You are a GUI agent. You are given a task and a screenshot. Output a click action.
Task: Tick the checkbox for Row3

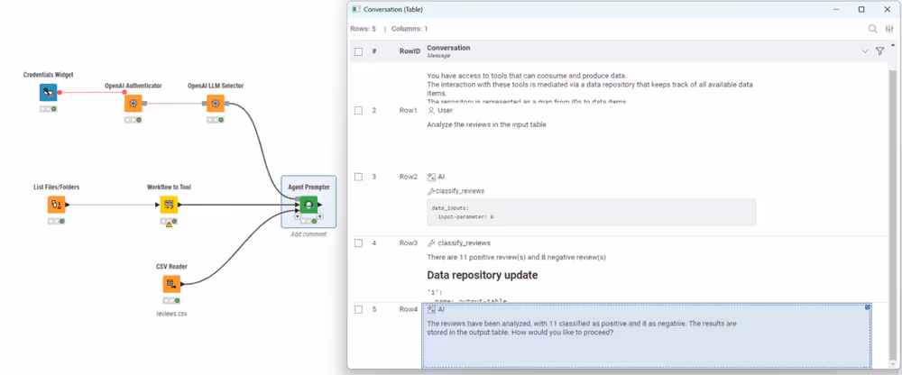click(359, 243)
